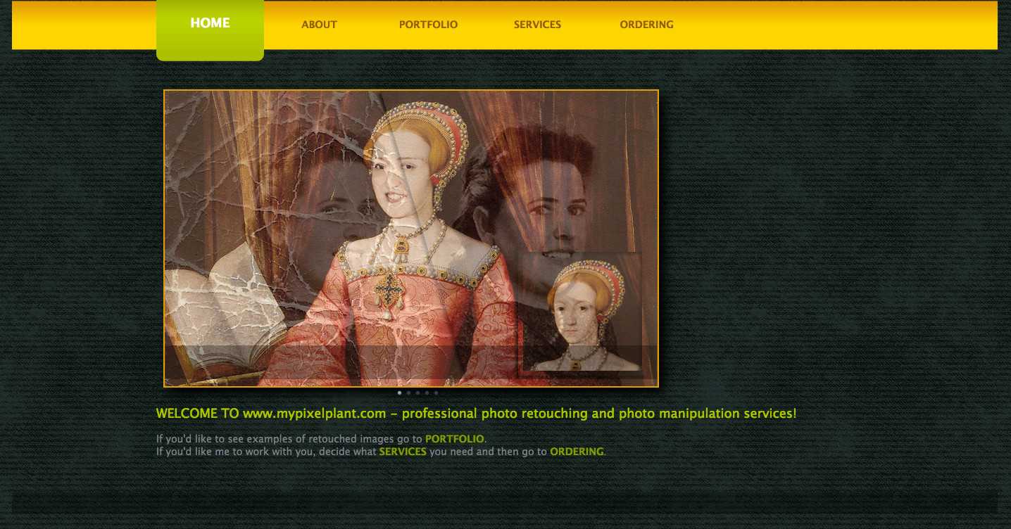Select the fourth slideshow dot
The width and height of the screenshot is (1011, 529).
[427, 393]
